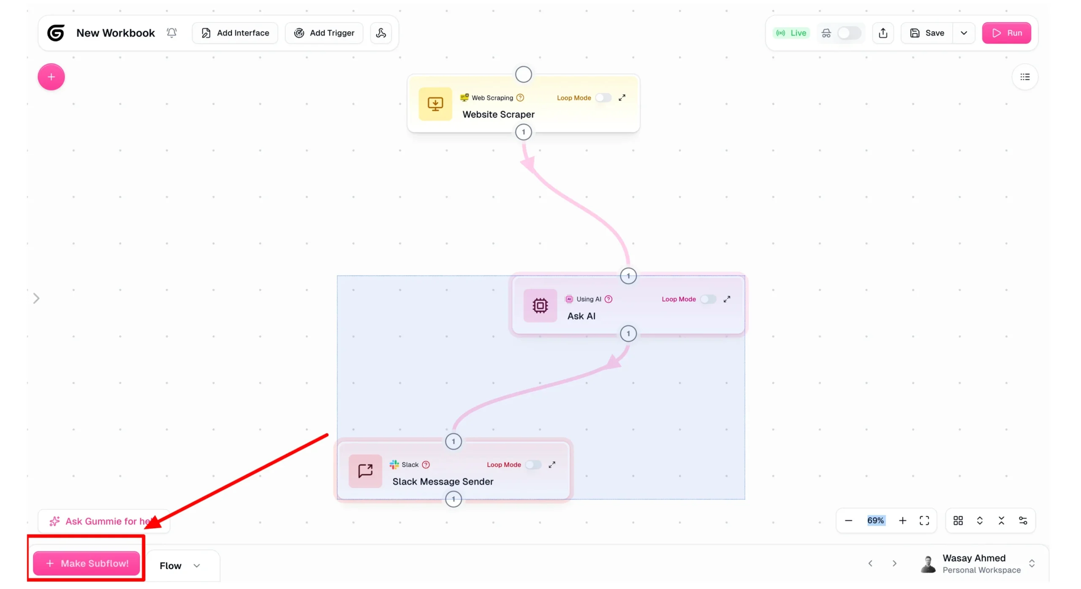This screenshot has width=1081, height=589.
Task: Click the New Workbook title
Action: click(x=115, y=33)
